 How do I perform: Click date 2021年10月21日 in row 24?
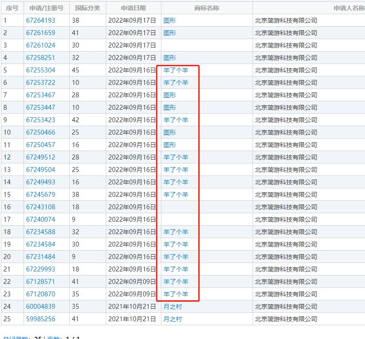click(132, 307)
